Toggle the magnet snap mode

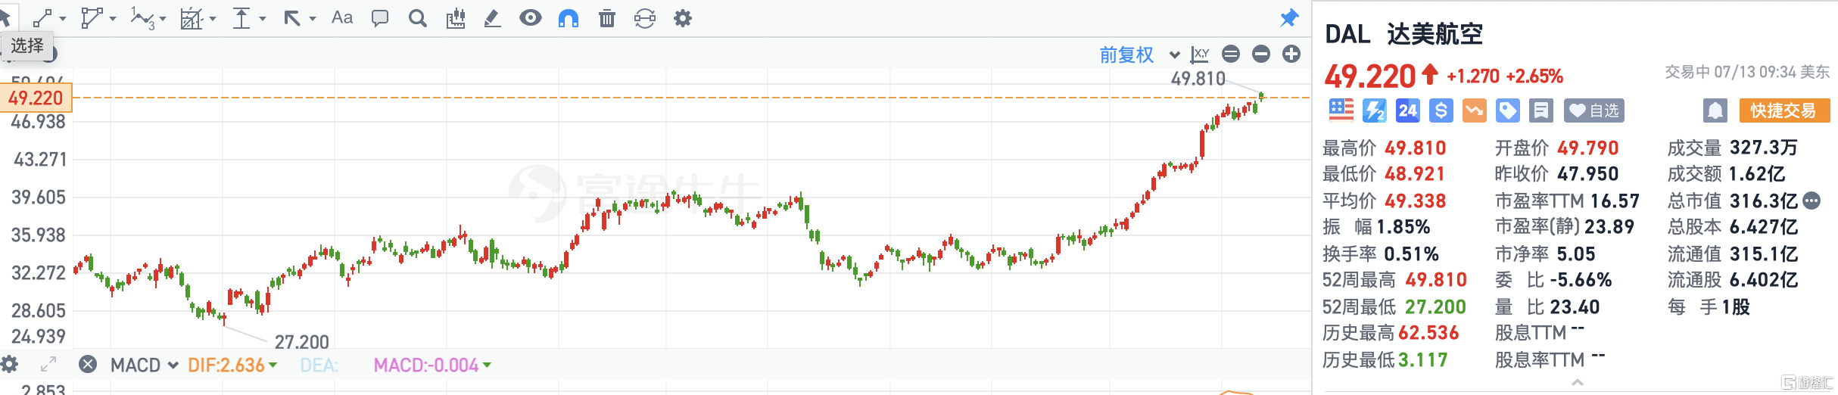(569, 18)
